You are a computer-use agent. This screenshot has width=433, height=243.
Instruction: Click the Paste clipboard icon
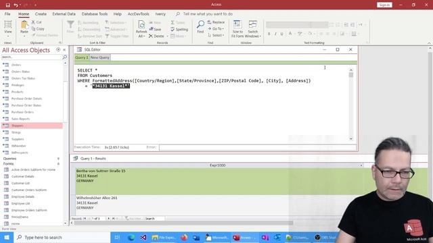click(24, 25)
